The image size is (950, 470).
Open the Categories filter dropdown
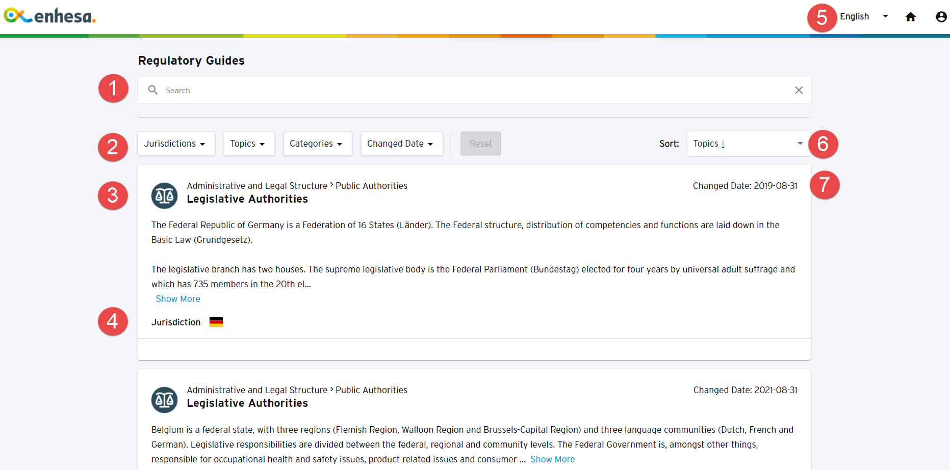[x=317, y=144]
